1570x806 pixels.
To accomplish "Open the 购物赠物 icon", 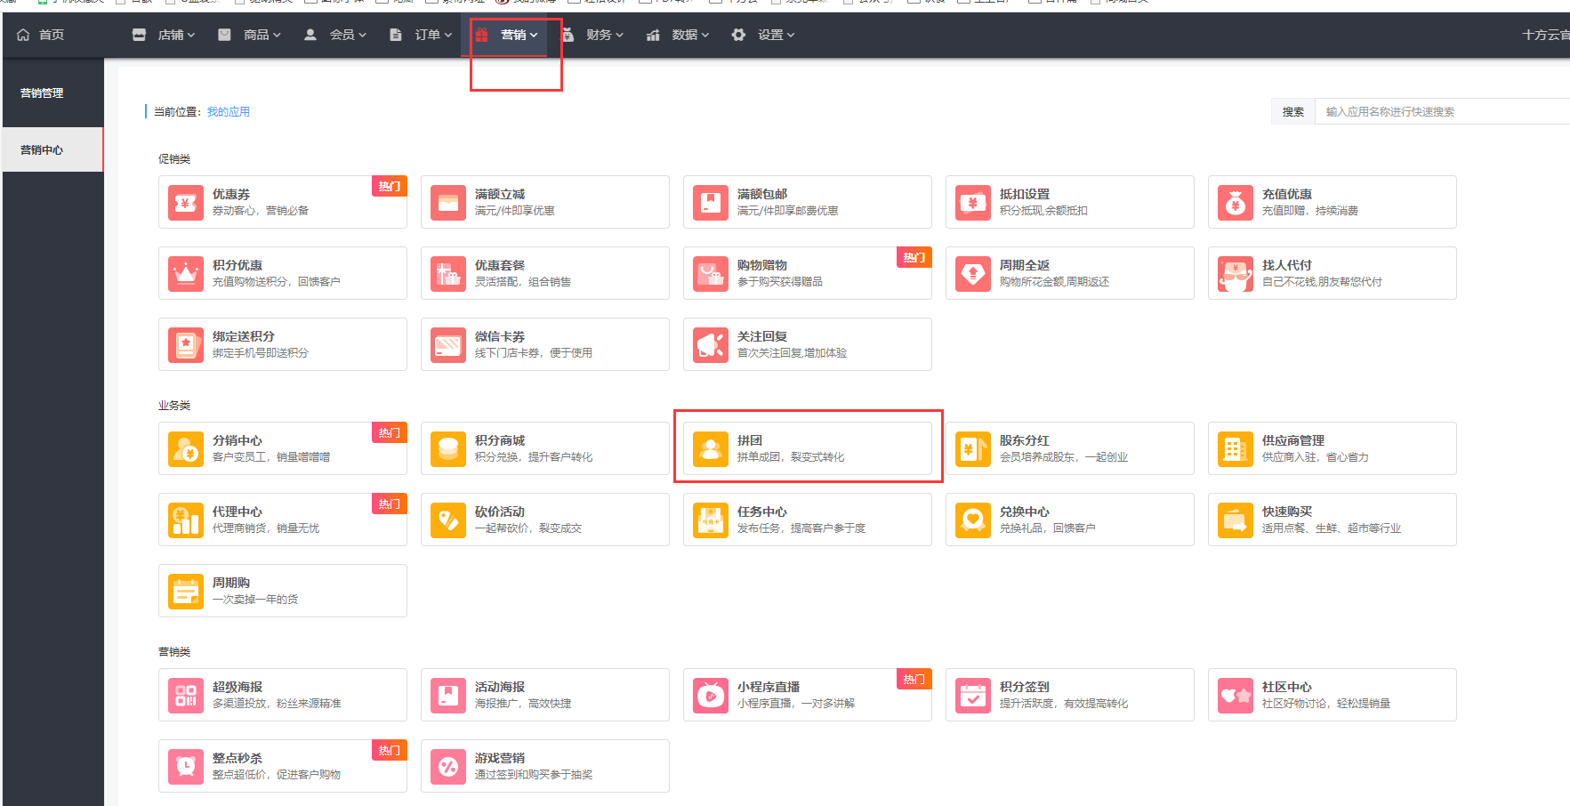I will [x=711, y=274].
